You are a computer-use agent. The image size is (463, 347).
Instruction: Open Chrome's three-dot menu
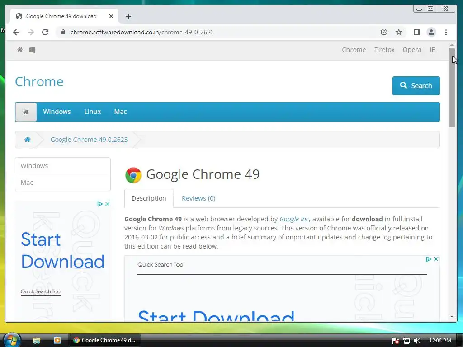pos(446,32)
